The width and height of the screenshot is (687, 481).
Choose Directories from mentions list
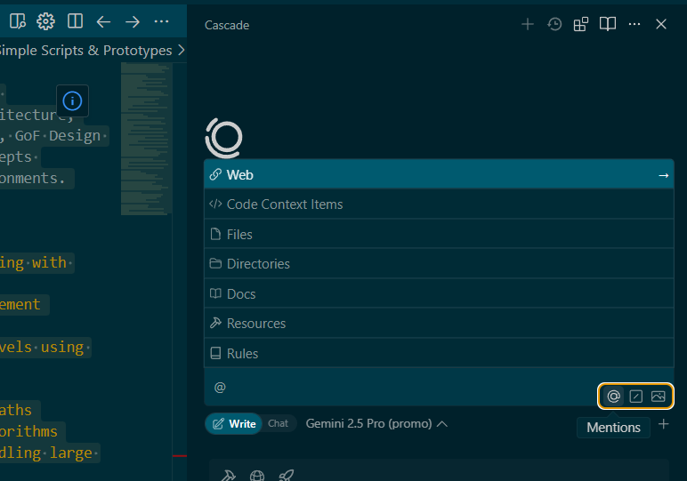pos(439,264)
